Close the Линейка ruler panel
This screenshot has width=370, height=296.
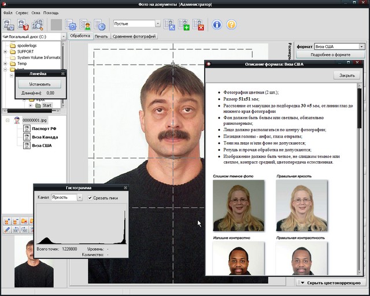[63, 73]
